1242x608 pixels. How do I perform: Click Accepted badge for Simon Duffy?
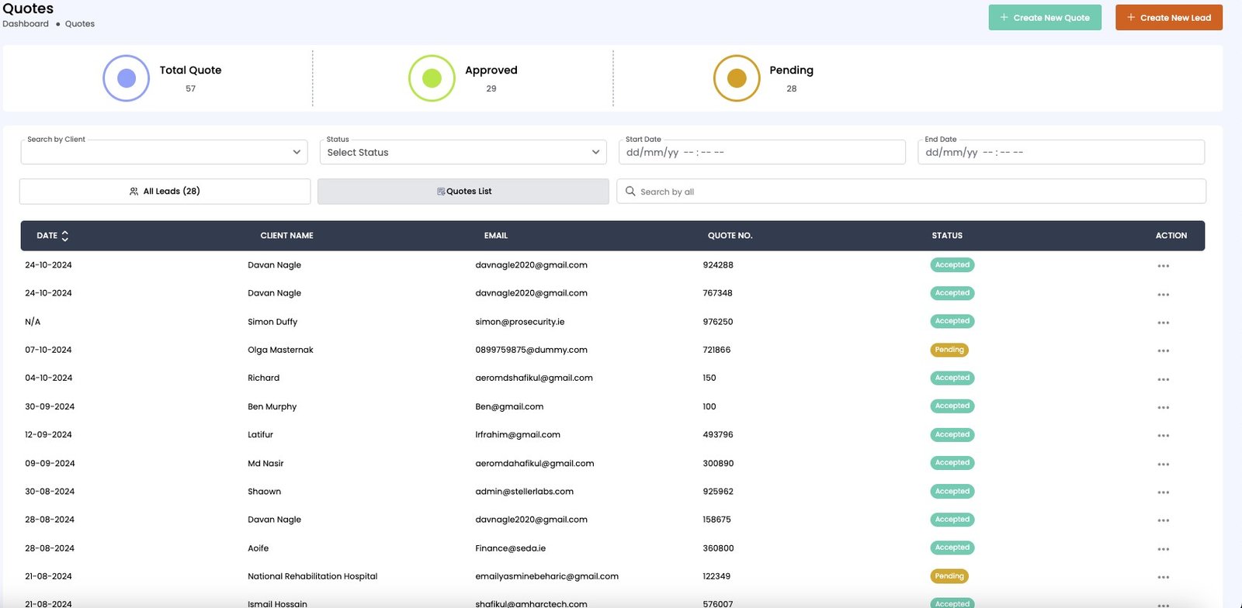(952, 321)
